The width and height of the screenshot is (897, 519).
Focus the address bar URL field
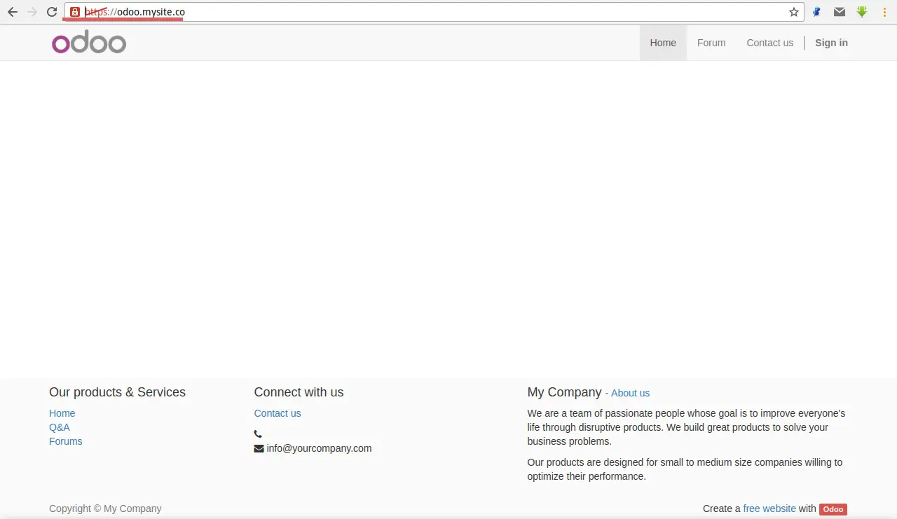click(434, 12)
